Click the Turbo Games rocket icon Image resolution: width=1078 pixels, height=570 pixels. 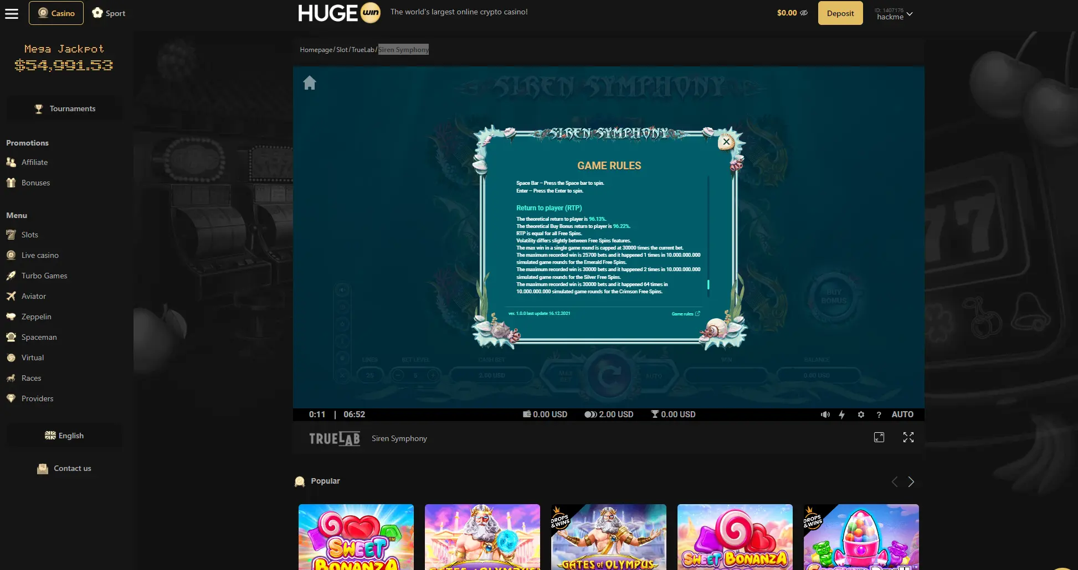(11, 276)
